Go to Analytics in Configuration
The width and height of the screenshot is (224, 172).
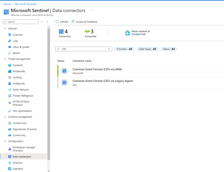pyautogui.click(x=18, y=163)
